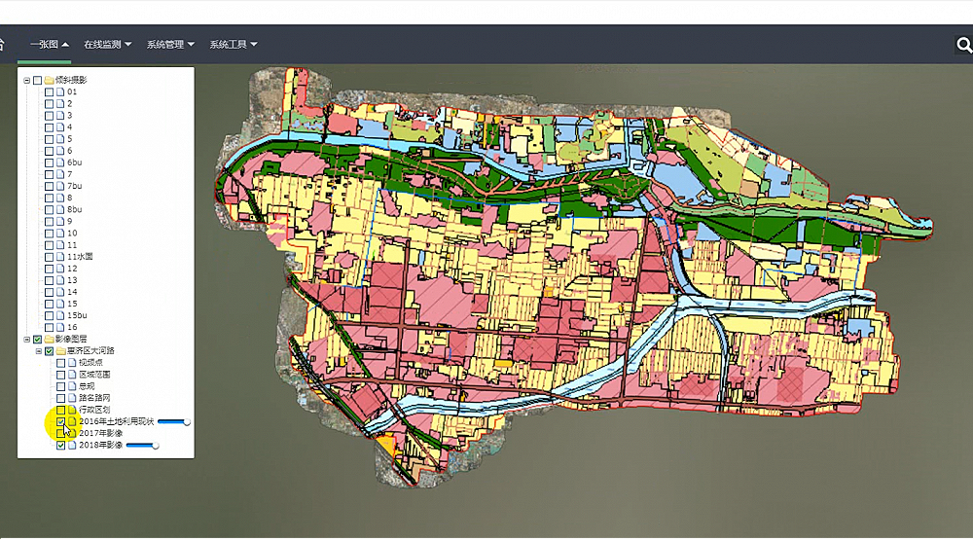Click the file icon beside 11水面
Image resolution: width=973 pixels, height=541 pixels.
tap(60, 257)
